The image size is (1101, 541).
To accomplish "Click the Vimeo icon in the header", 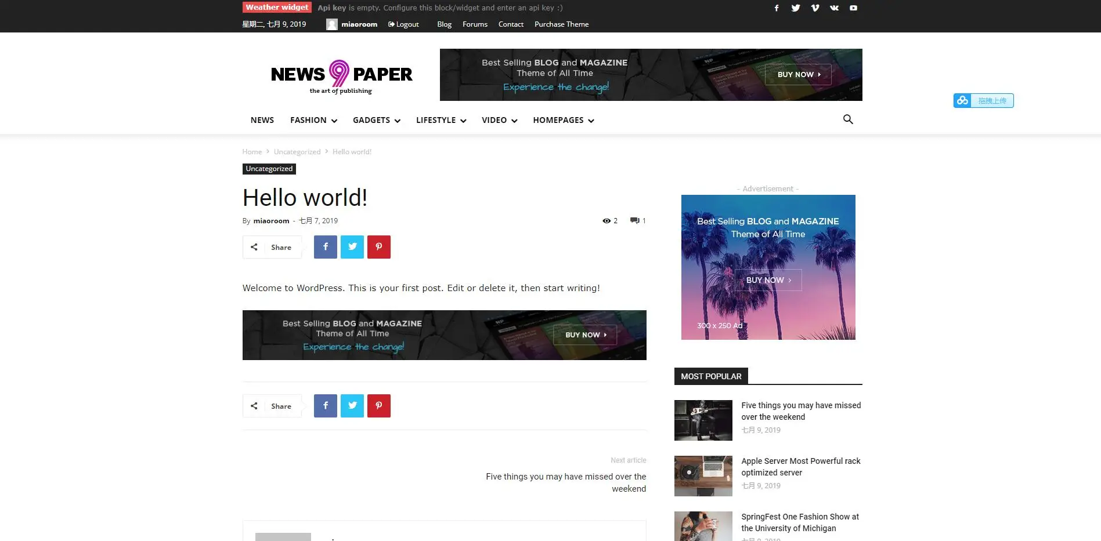I will [x=815, y=8].
